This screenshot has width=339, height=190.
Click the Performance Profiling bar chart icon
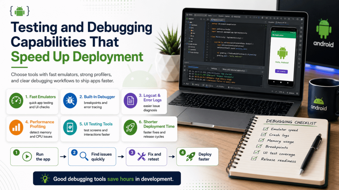tap(16, 128)
